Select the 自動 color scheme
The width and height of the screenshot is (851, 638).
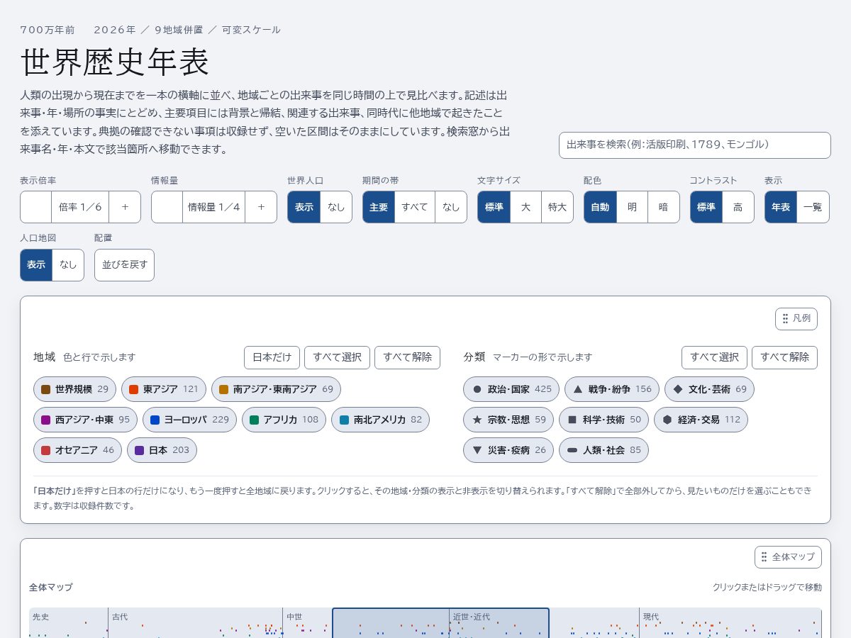(x=601, y=207)
